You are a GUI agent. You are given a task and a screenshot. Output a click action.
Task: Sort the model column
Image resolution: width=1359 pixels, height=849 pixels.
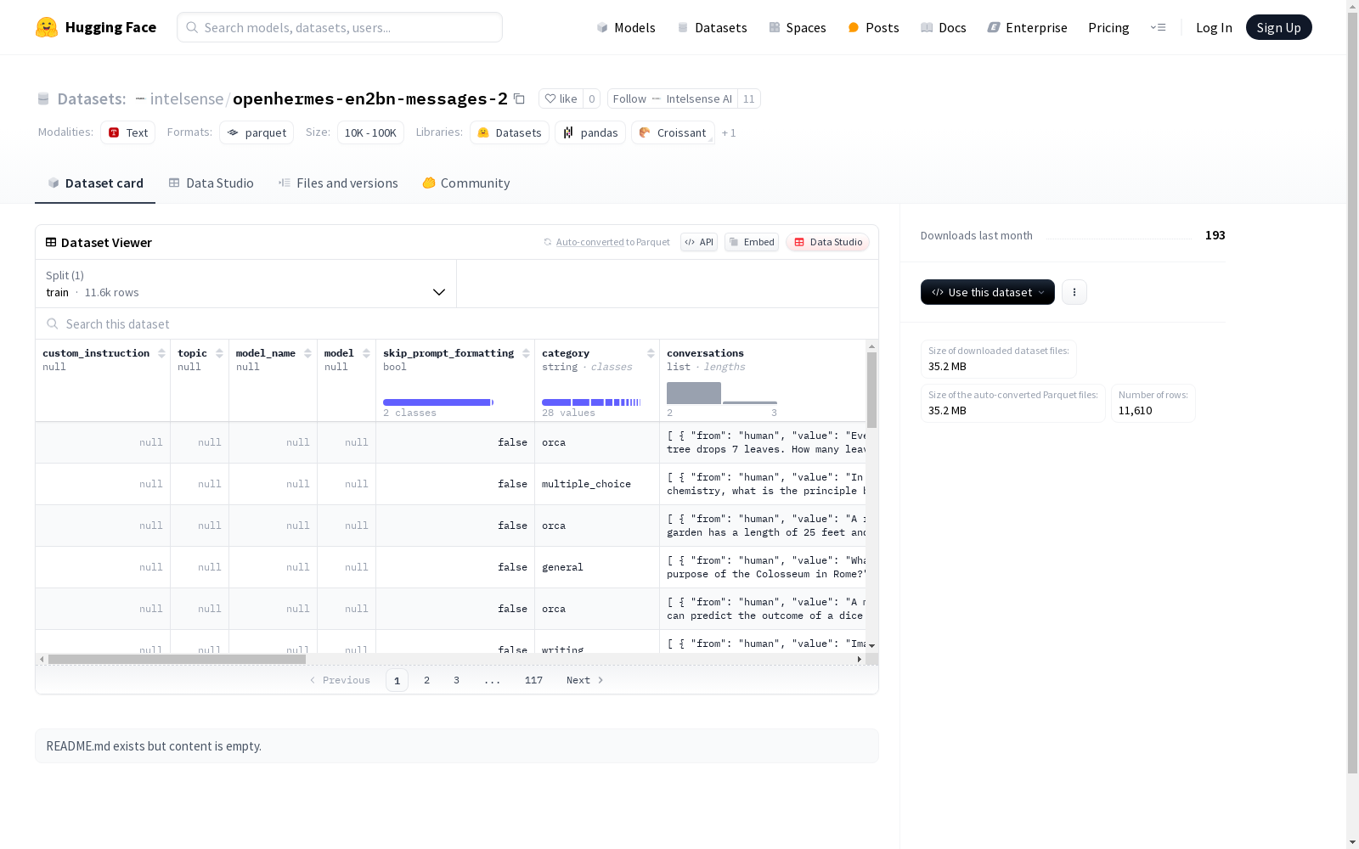(366, 353)
